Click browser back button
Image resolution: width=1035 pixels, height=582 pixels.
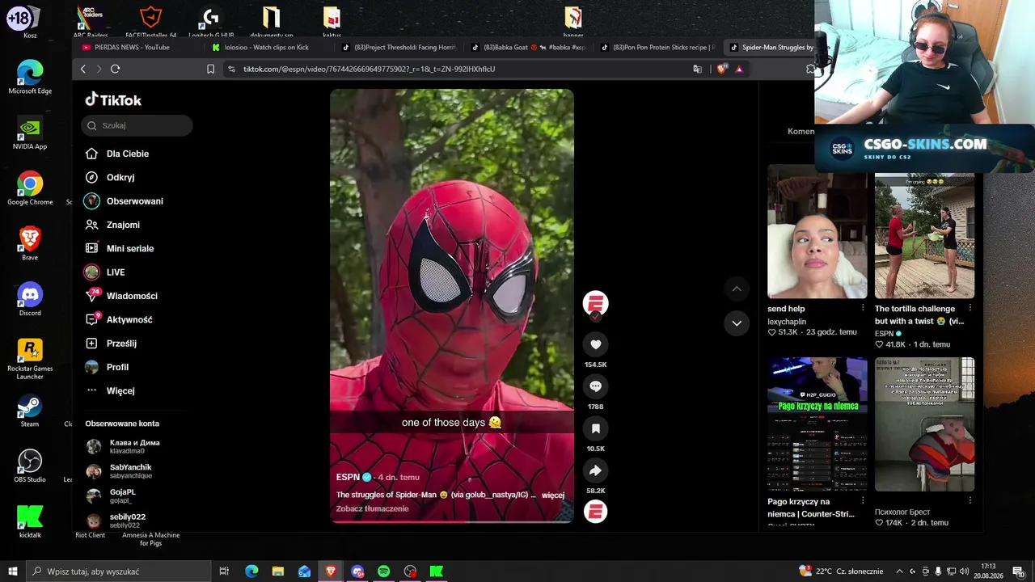[82, 69]
